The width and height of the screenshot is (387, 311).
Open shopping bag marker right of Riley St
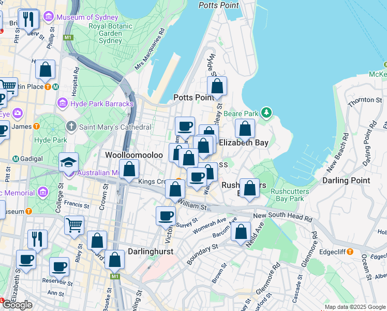point(97,241)
